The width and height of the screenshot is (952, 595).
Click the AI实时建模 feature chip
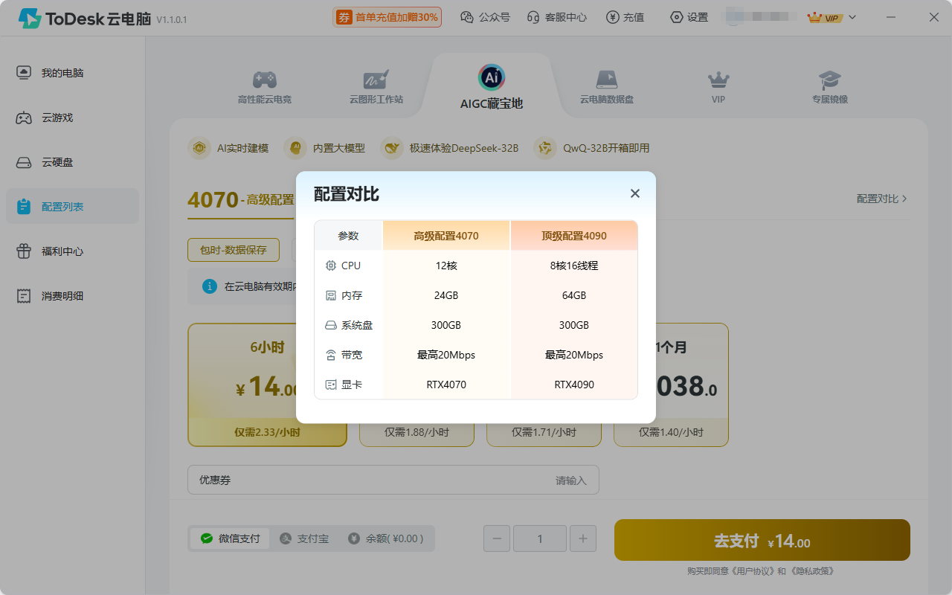click(x=228, y=148)
